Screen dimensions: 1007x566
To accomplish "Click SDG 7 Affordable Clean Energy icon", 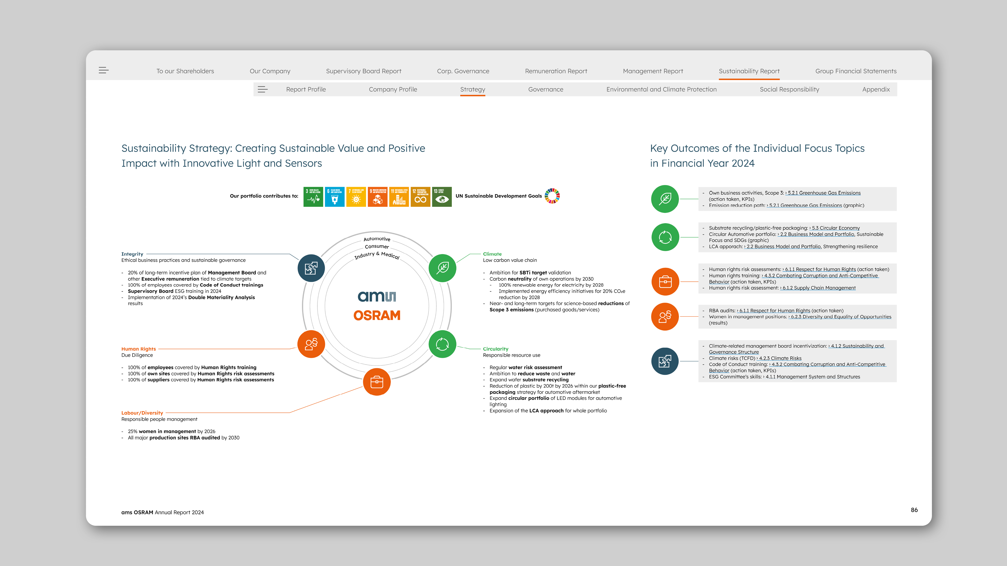I will (x=356, y=196).
